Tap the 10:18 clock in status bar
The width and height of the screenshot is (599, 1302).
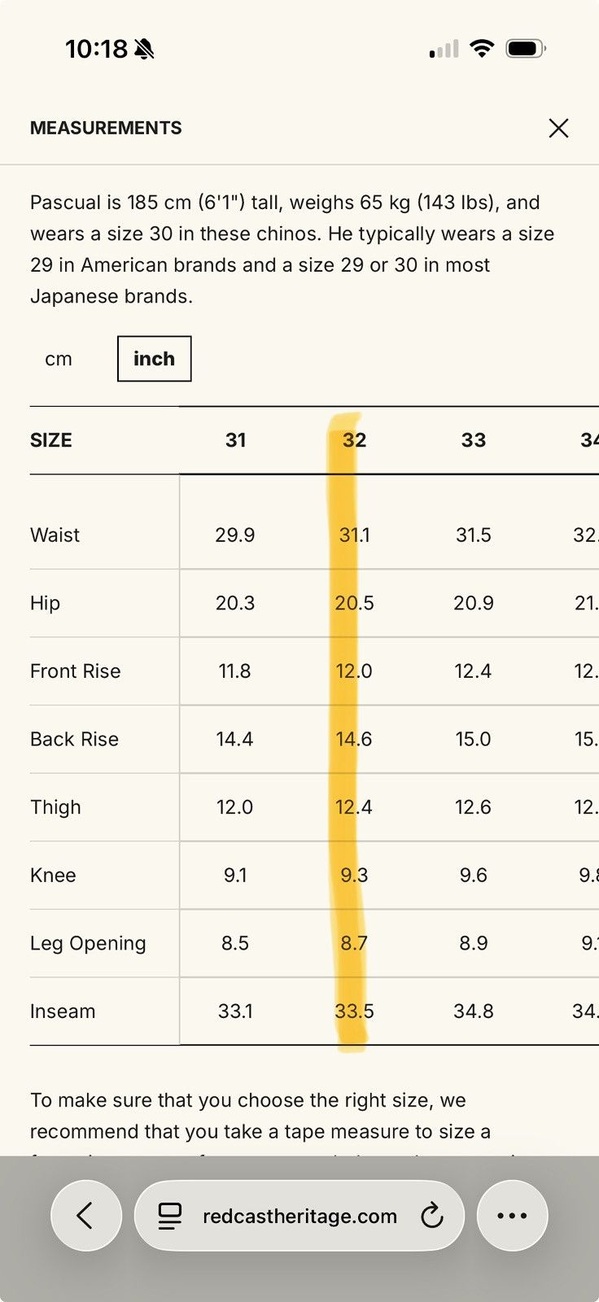pyautogui.click(x=96, y=50)
